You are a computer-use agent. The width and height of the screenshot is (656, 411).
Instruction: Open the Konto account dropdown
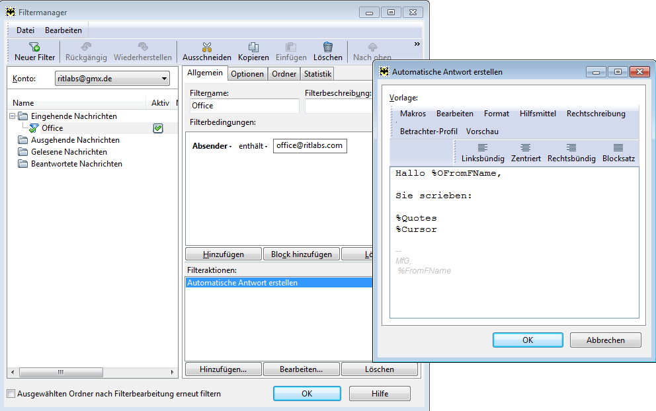pos(112,79)
